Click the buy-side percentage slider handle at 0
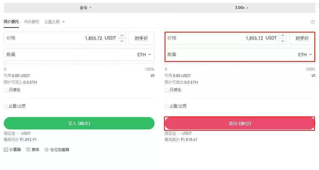Screen dimensions: 319x170 [5, 64]
